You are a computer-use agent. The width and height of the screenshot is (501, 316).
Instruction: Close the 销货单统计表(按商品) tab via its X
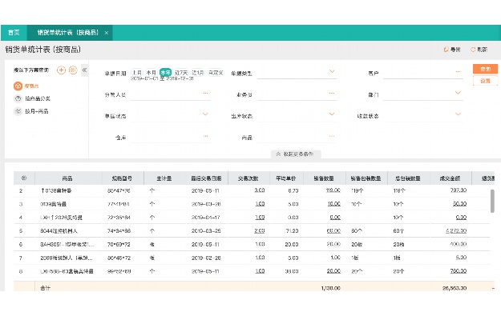107,33
